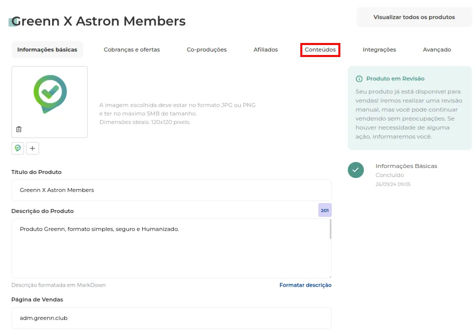The width and height of the screenshot is (476, 330).
Task: Open the Informações básicas tab
Action: click(47, 49)
